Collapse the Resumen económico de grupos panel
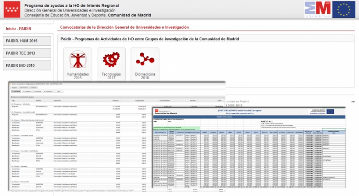Image resolution: width=359 pixels, height=196 pixels. coord(223,97)
